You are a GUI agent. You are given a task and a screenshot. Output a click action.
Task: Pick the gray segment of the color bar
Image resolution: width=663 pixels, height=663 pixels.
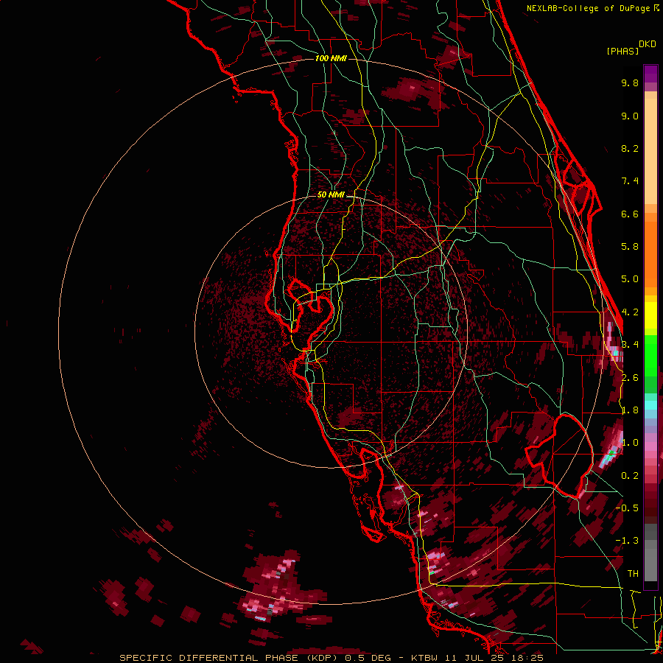650,554
